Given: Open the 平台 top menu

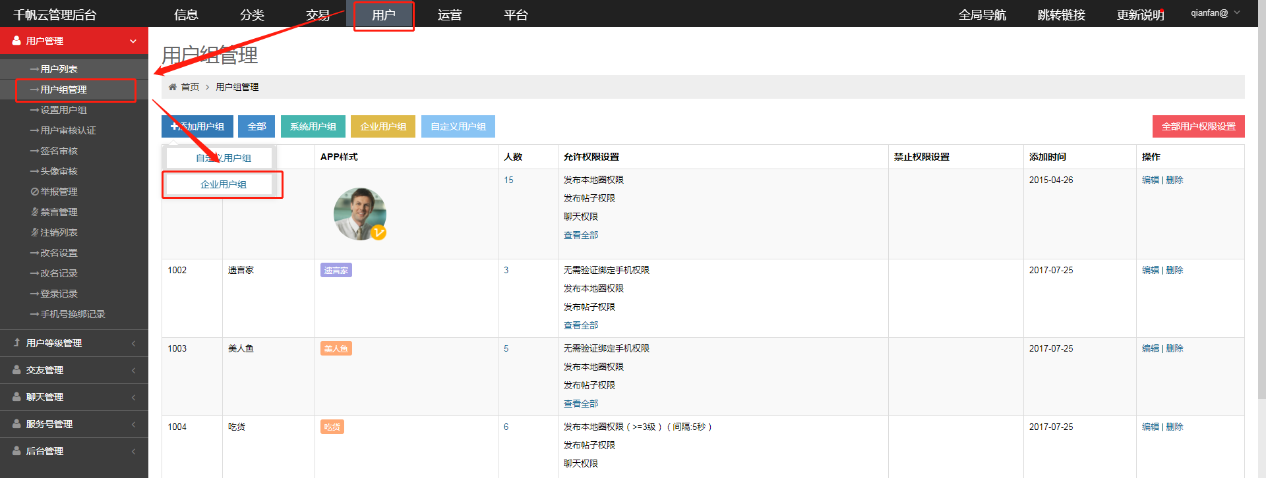Looking at the screenshot, I should pos(516,14).
